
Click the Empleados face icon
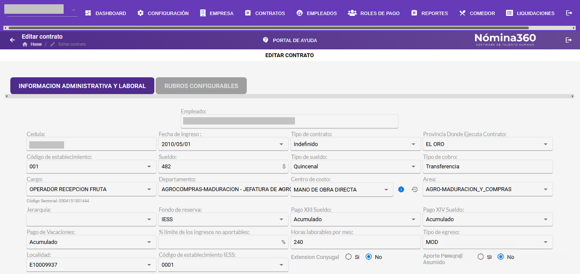[300, 13]
